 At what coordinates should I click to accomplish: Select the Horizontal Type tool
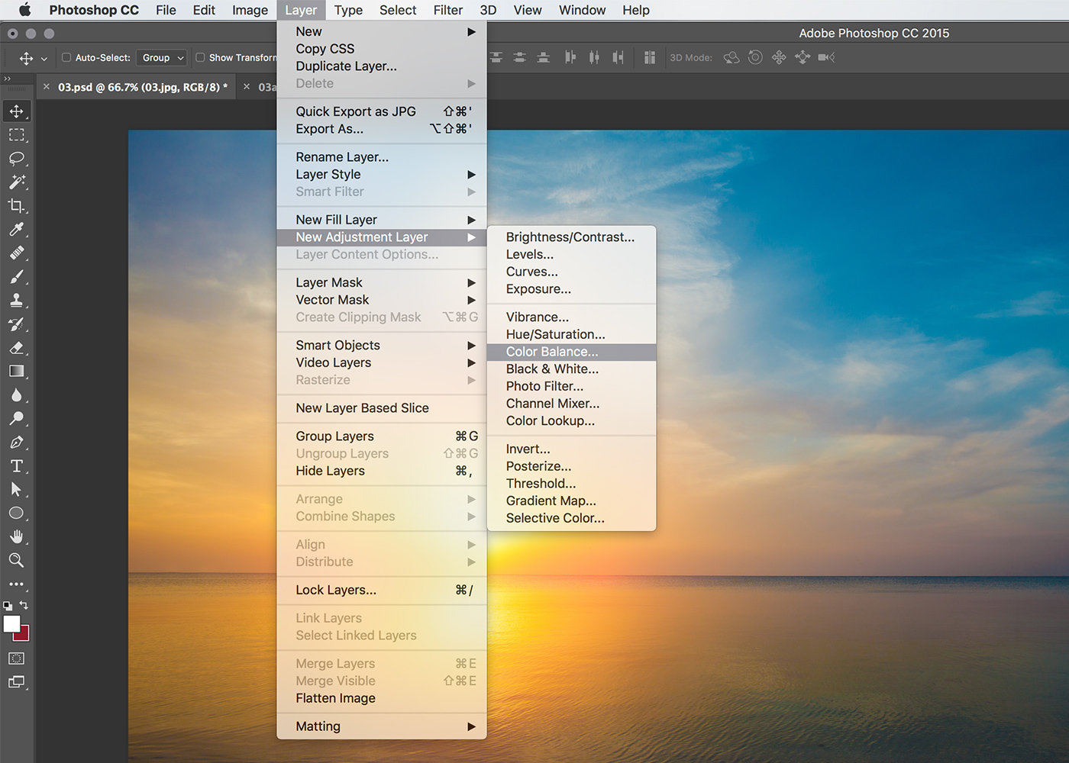(17, 466)
